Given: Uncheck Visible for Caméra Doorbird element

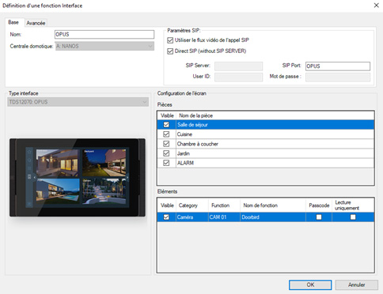Looking at the screenshot, I should [x=166, y=217].
